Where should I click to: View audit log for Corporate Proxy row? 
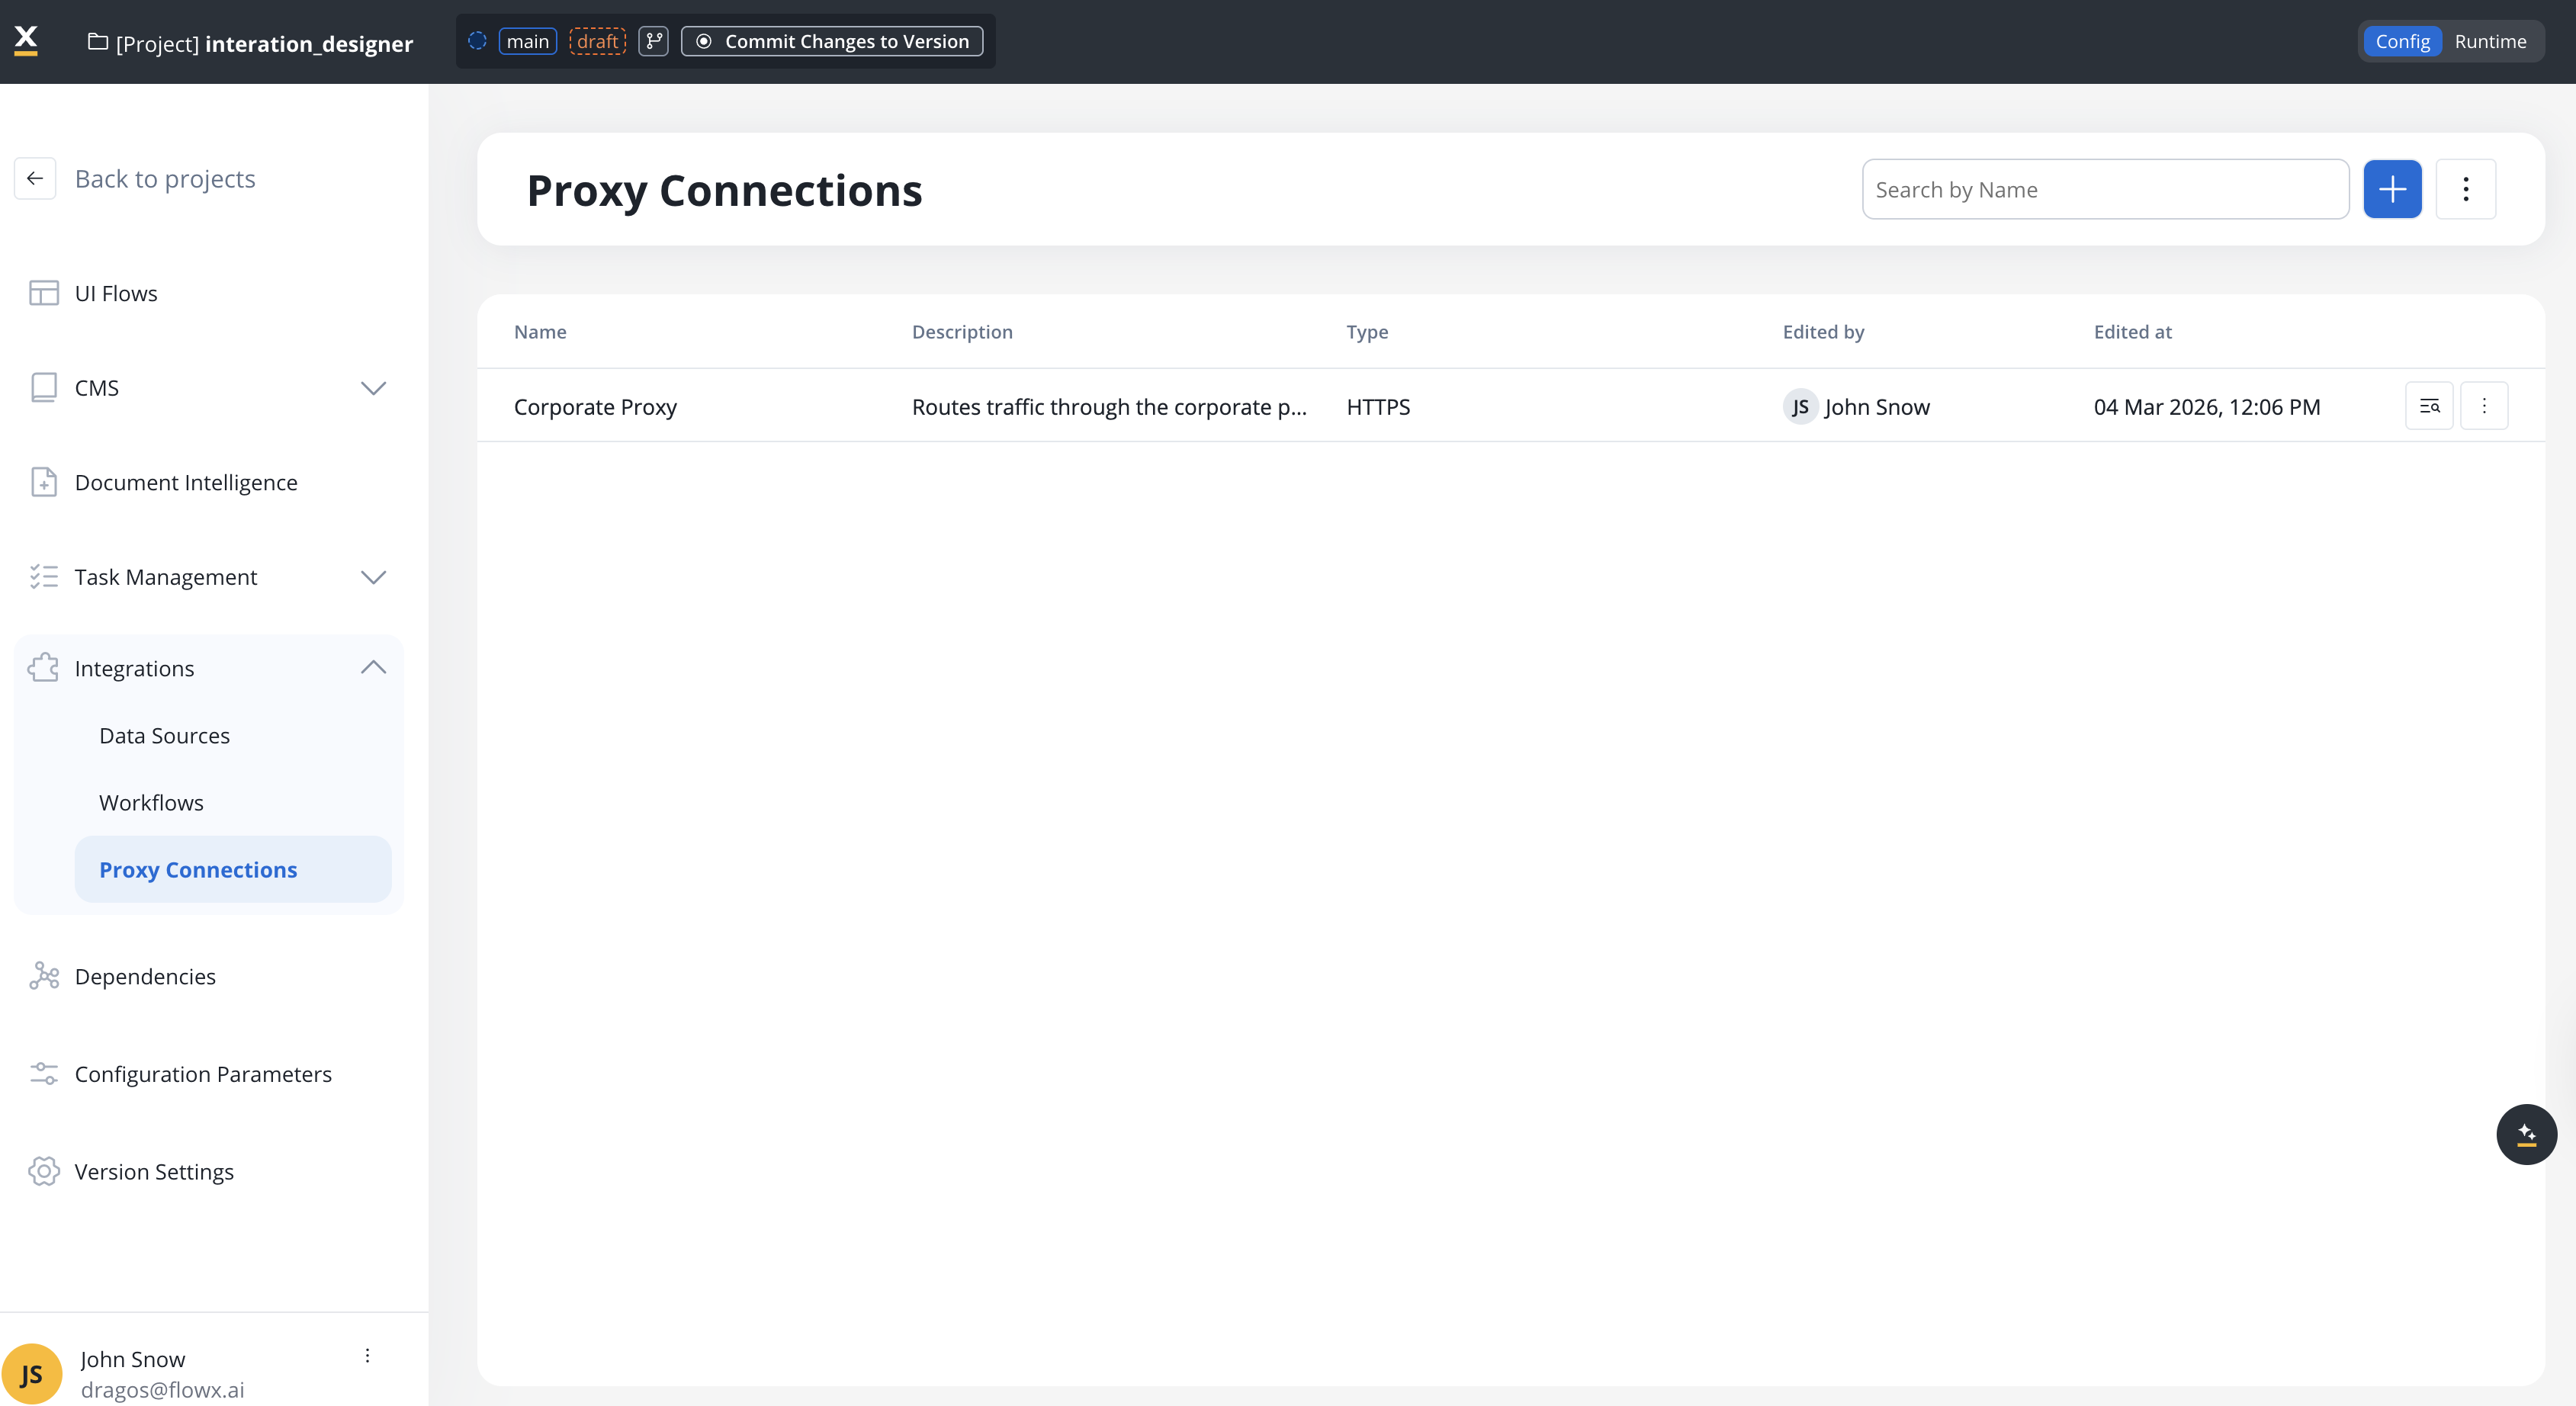[x=2430, y=406]
